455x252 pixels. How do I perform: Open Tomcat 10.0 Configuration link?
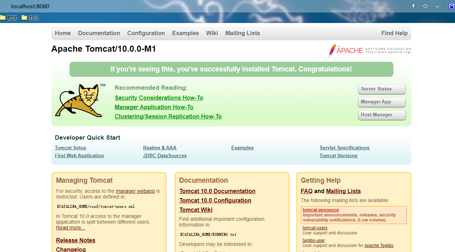pos(215,200)
